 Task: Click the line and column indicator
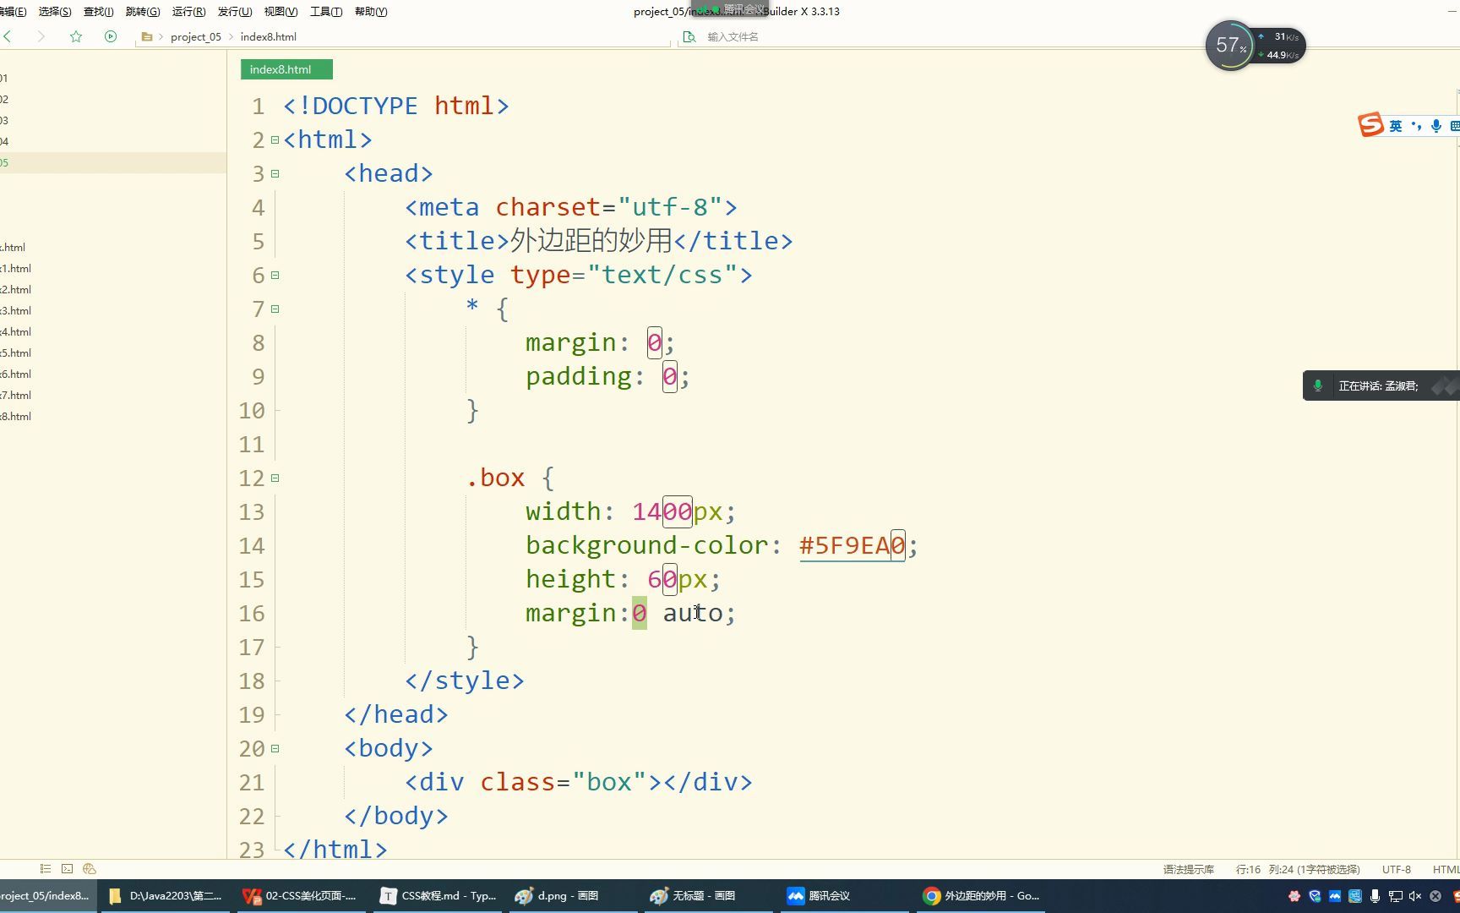click(x=1298, y=869)
